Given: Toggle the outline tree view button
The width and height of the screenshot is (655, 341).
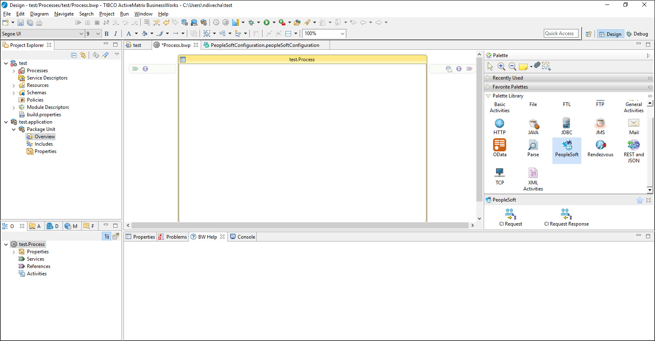Looking at the screenshot, I should [x=107, y=236].
